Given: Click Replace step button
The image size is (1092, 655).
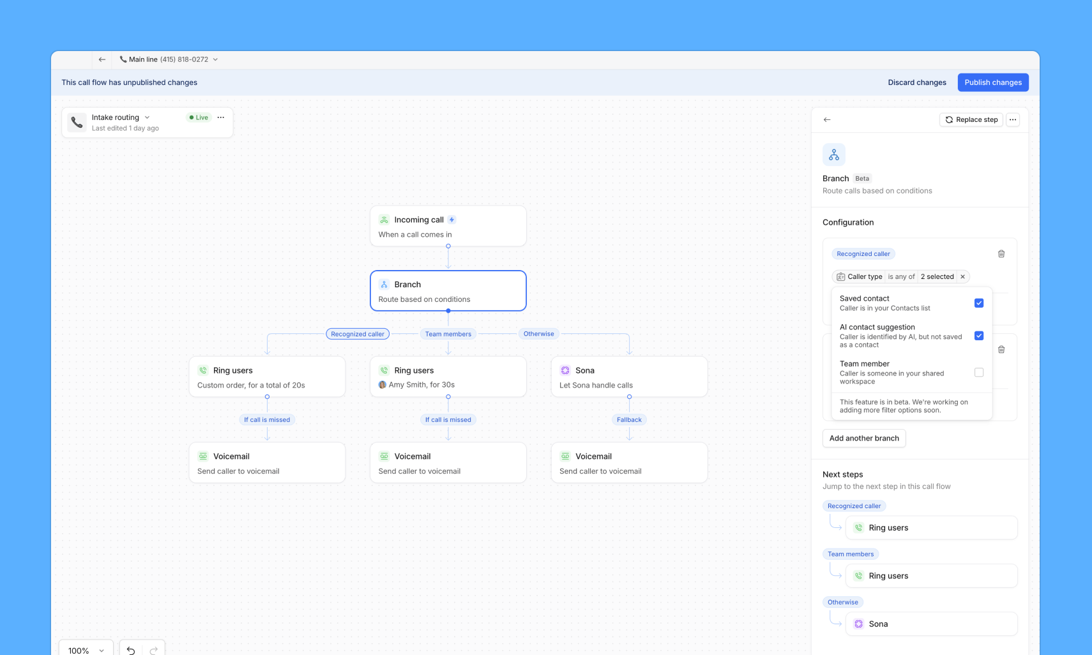Looking at the screenshot, I should coord(971,120).
